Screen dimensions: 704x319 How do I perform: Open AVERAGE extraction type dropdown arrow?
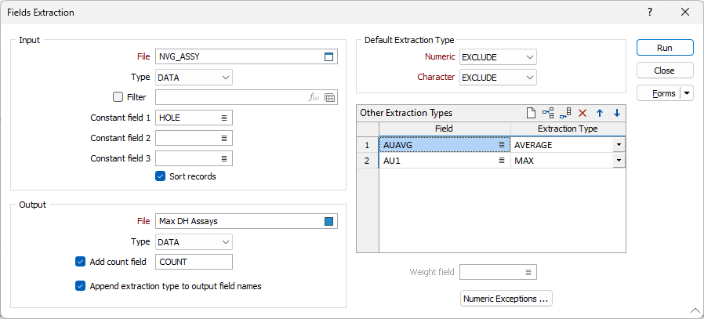click(619, 145)
